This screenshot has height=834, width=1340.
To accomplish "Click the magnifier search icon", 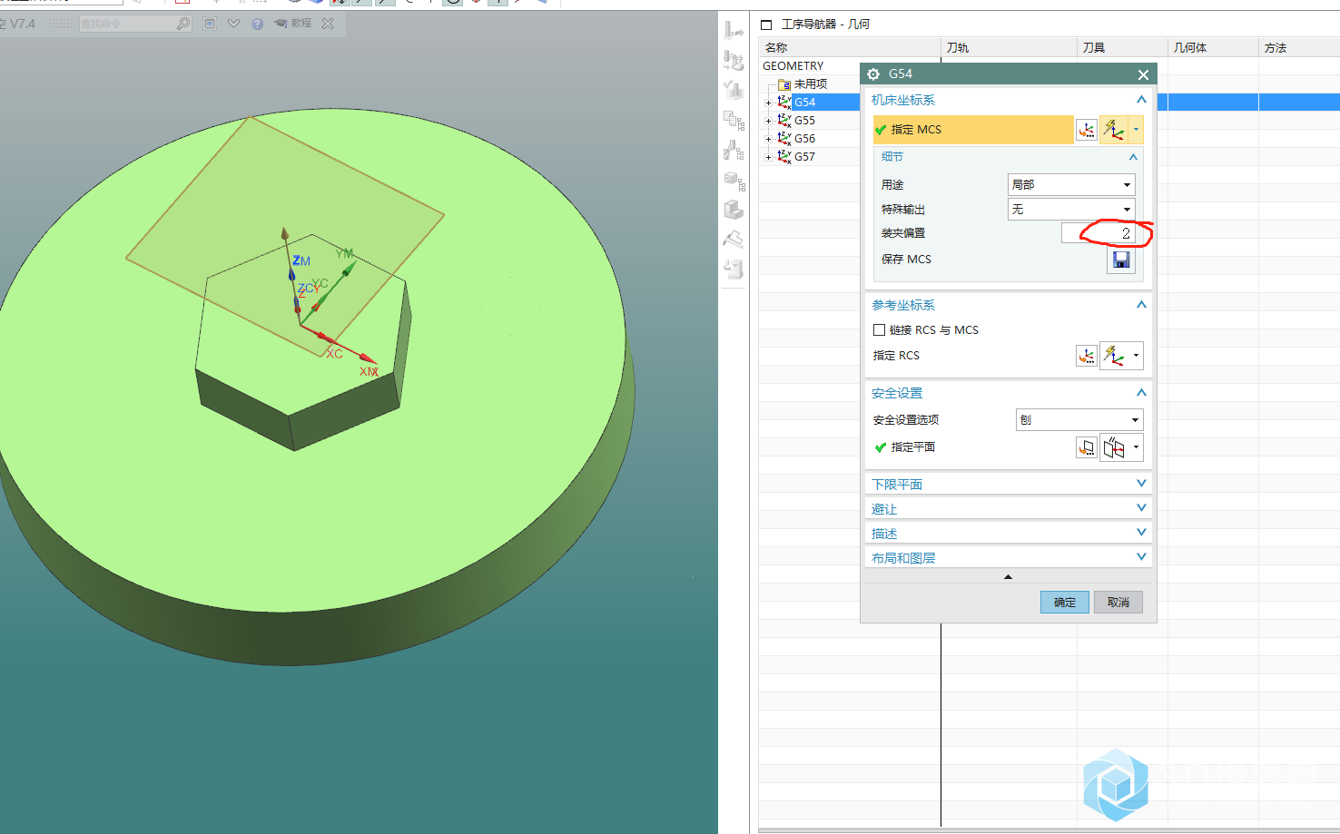I will pos(183,24).
